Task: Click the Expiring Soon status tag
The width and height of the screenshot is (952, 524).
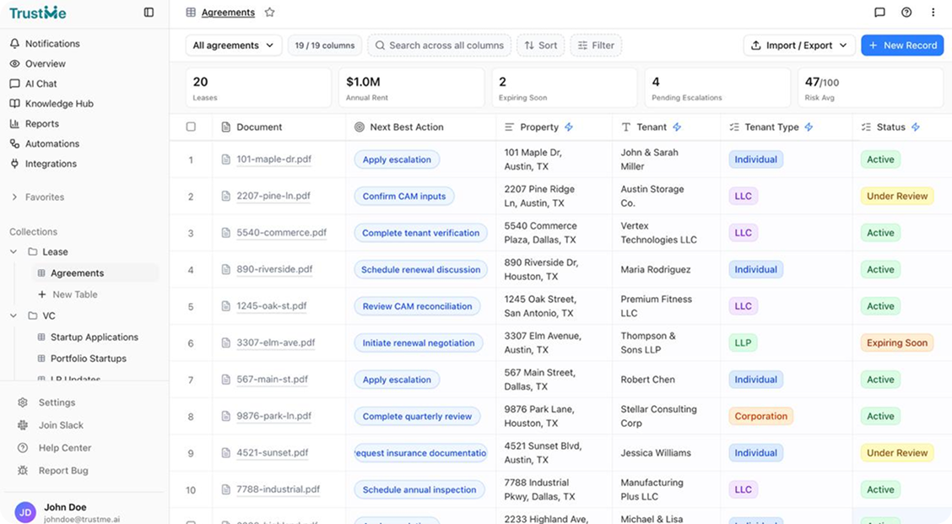Action: (896, 343)
